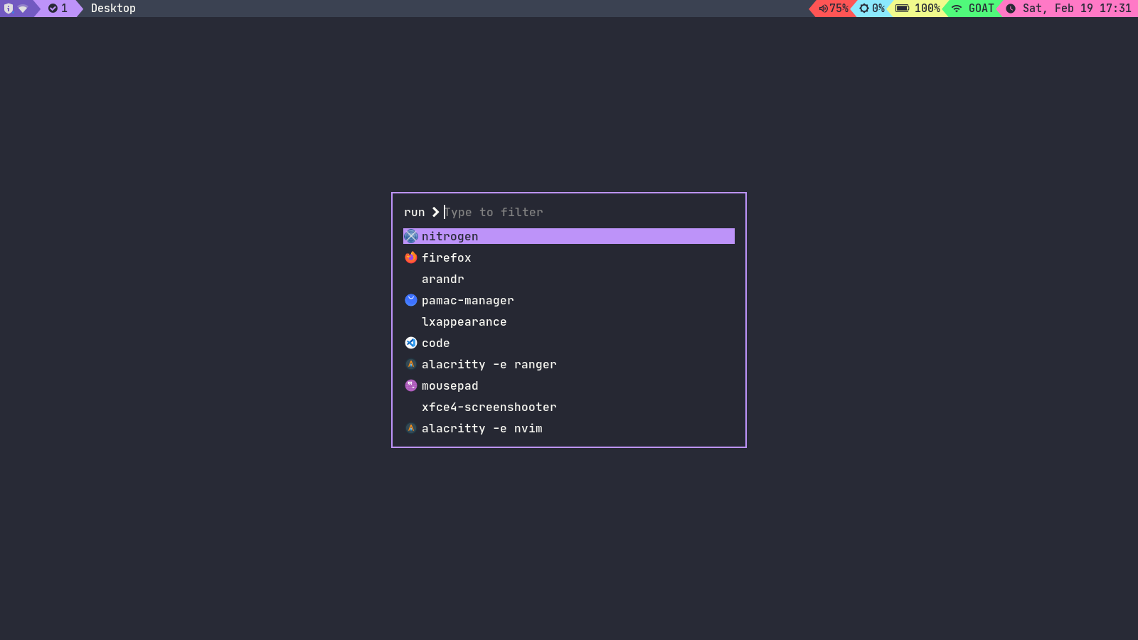This screenshot has height=640, width=1138.
Task: Click the battery icon at 100%
Action: pyautogui.click(x=902, y=9)
